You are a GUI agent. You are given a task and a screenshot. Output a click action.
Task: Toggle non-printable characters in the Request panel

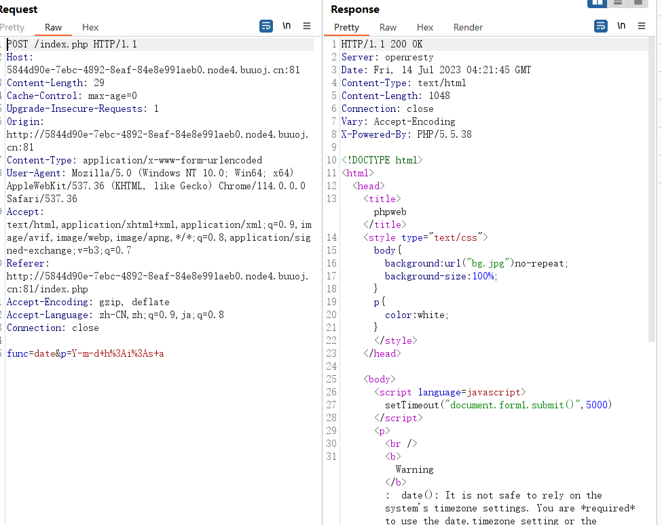[x=287, y=26]
